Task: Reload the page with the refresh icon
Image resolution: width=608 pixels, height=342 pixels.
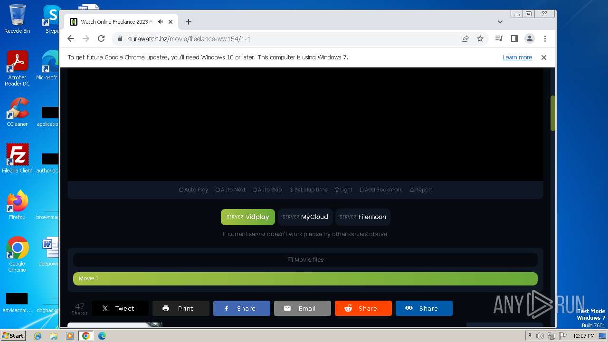Action: click(101, 38)
